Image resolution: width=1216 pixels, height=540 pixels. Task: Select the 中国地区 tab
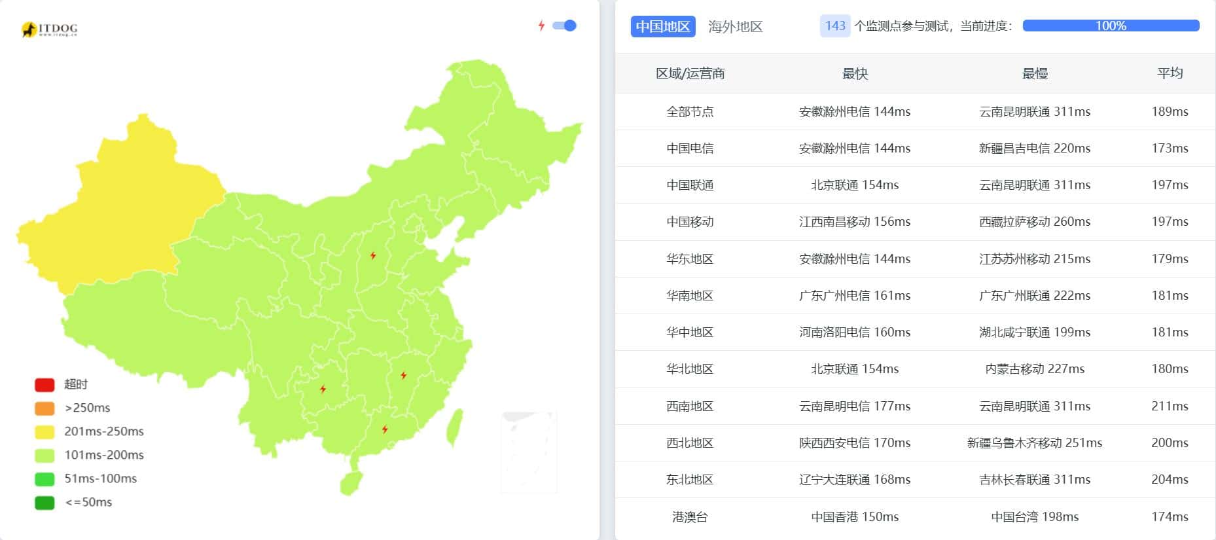[662, 26]
